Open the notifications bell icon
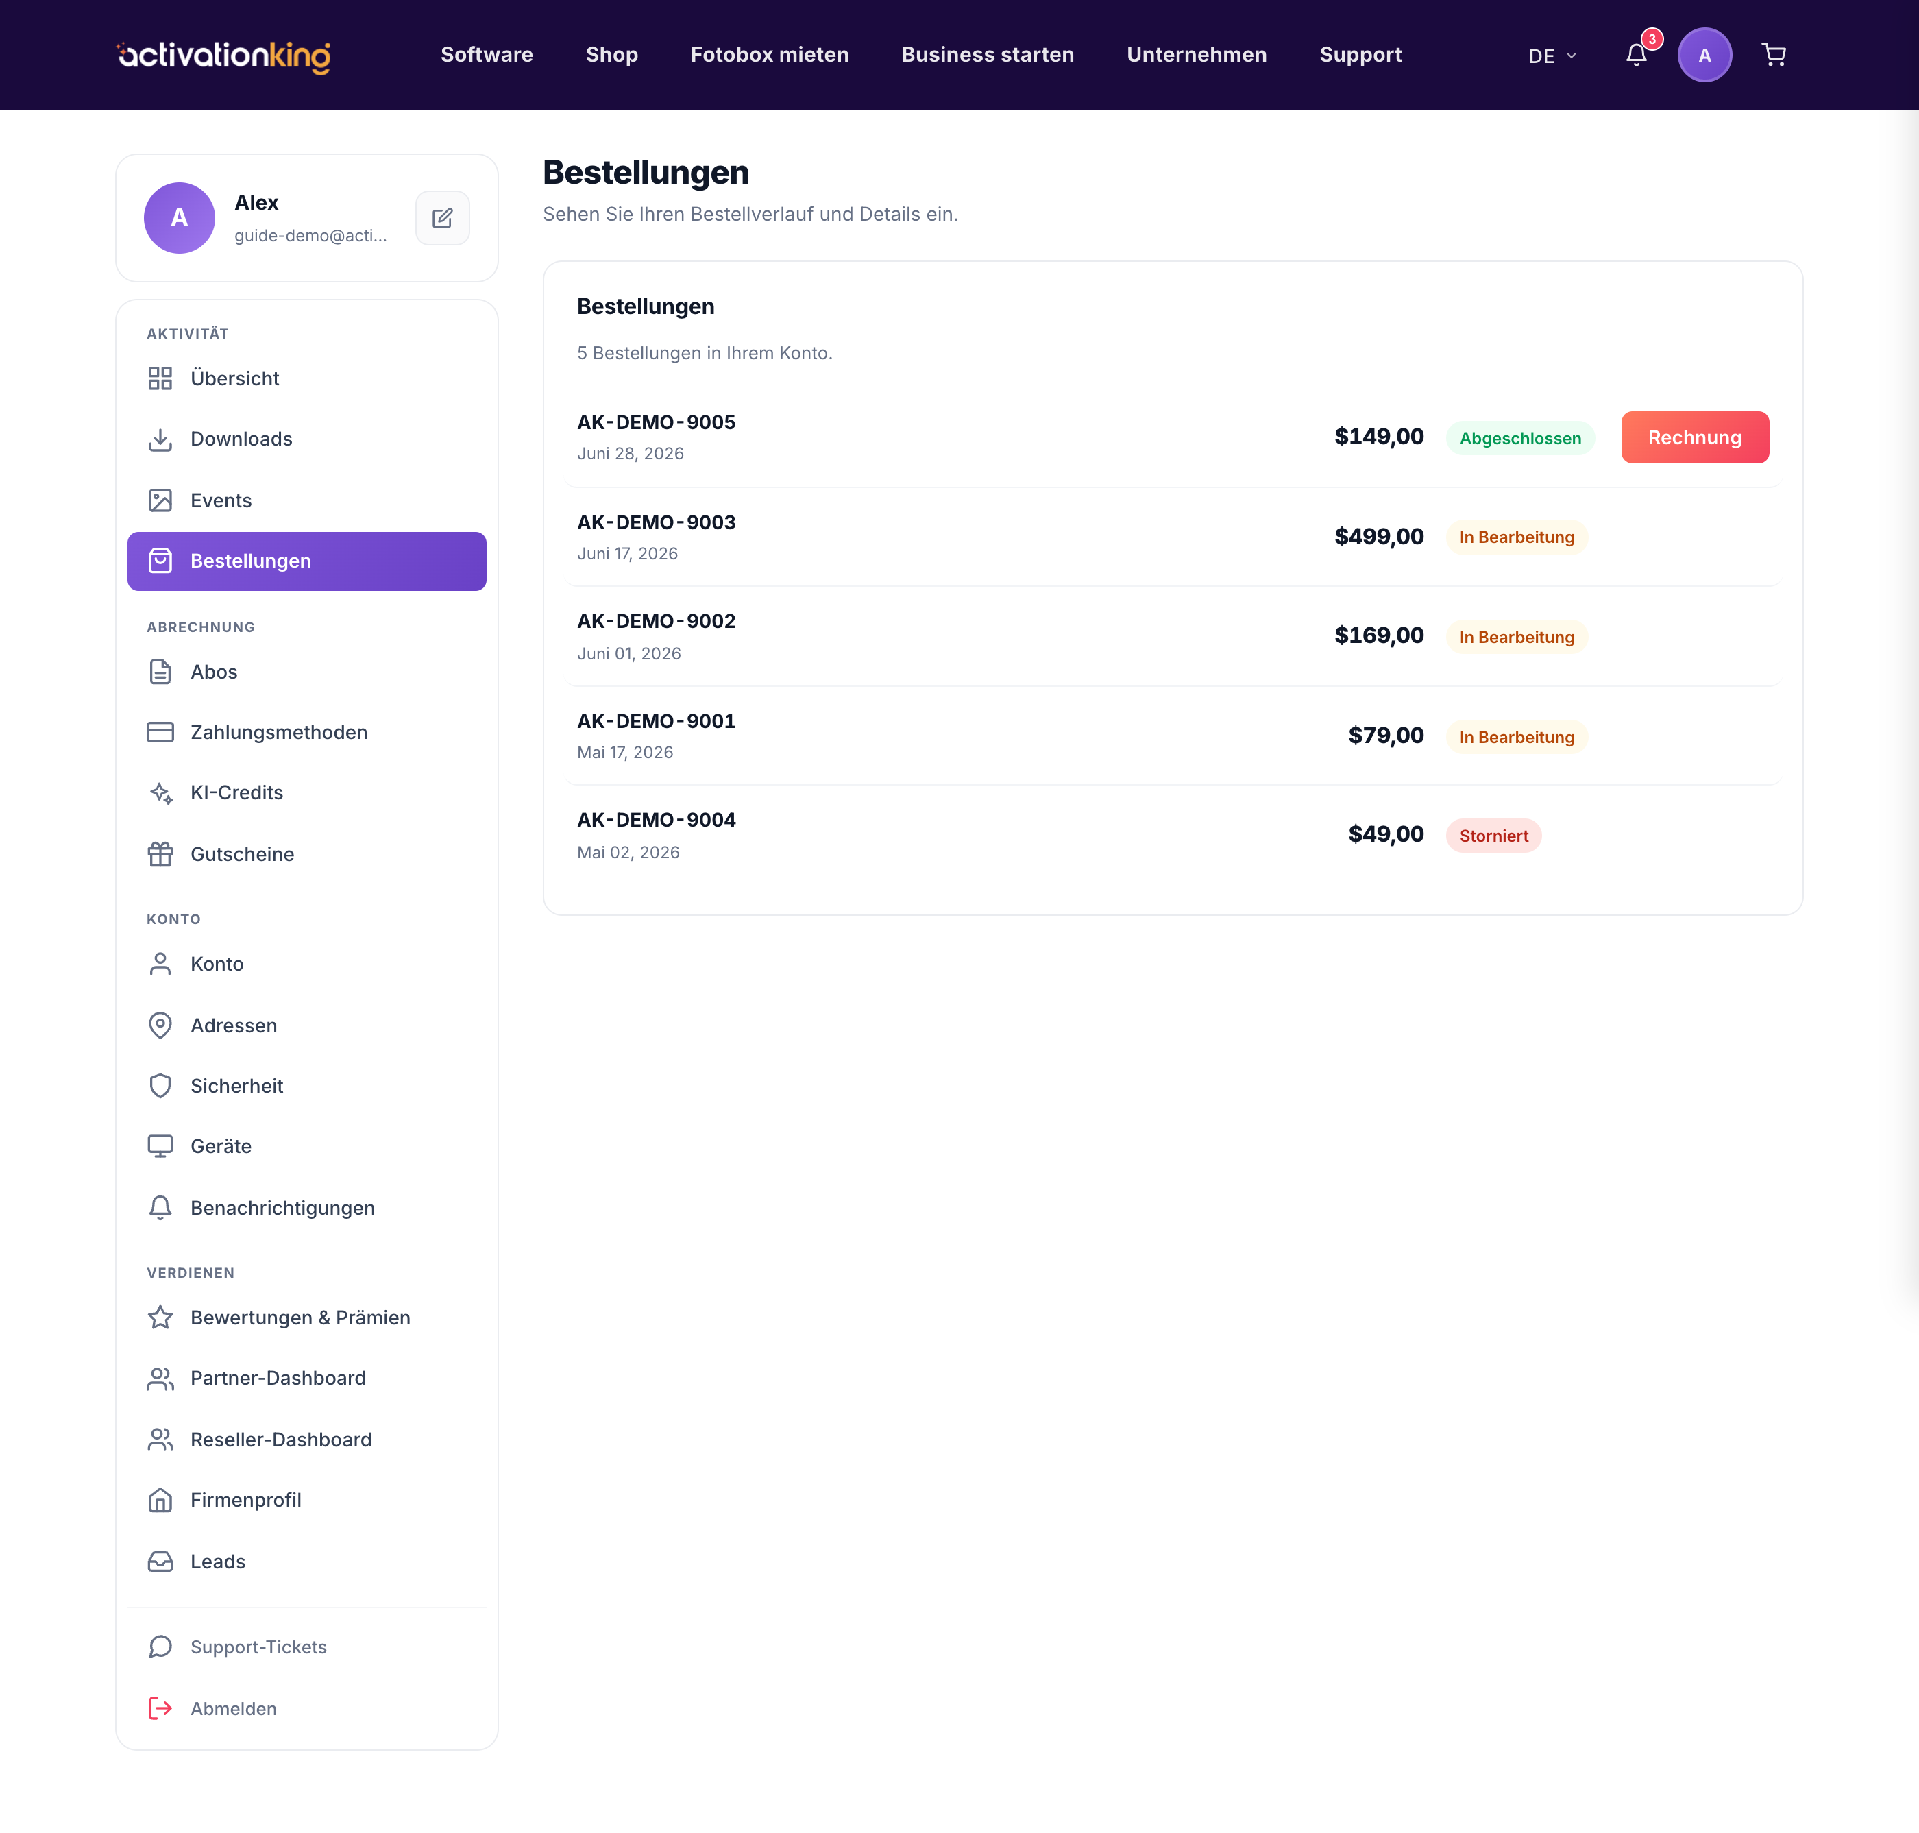Screen dimensions: 1919x1833 coord(1637,55)
